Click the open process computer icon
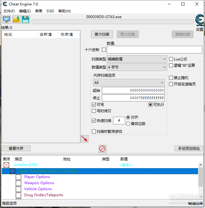 click(7, 20)
